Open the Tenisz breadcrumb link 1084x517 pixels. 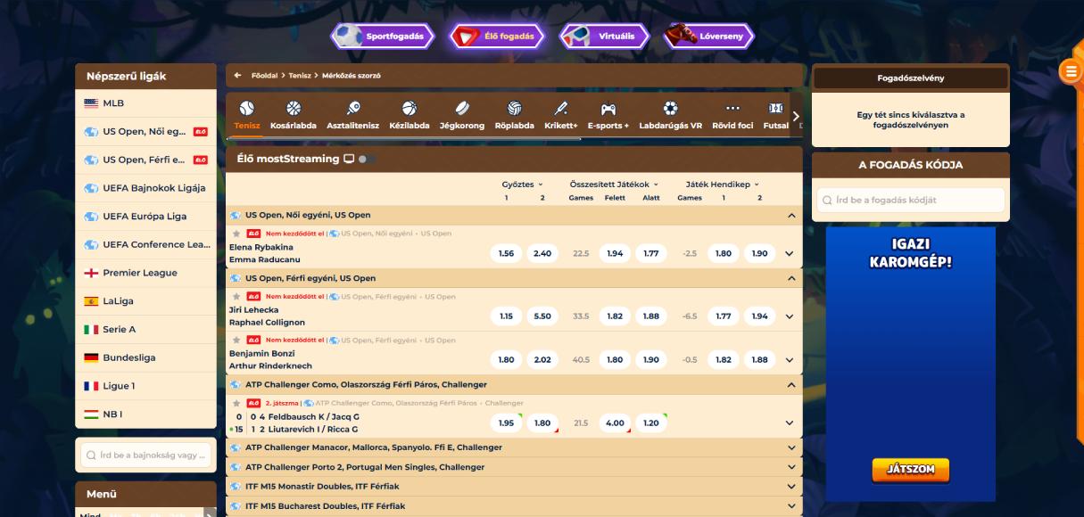click(x=300, y=76)
